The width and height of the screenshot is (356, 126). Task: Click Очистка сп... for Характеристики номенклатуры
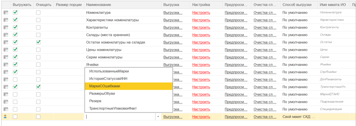(x=265, y=20)
